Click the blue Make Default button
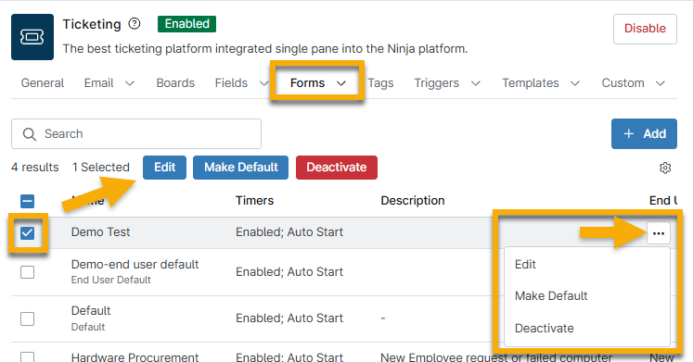 (241, 168)
